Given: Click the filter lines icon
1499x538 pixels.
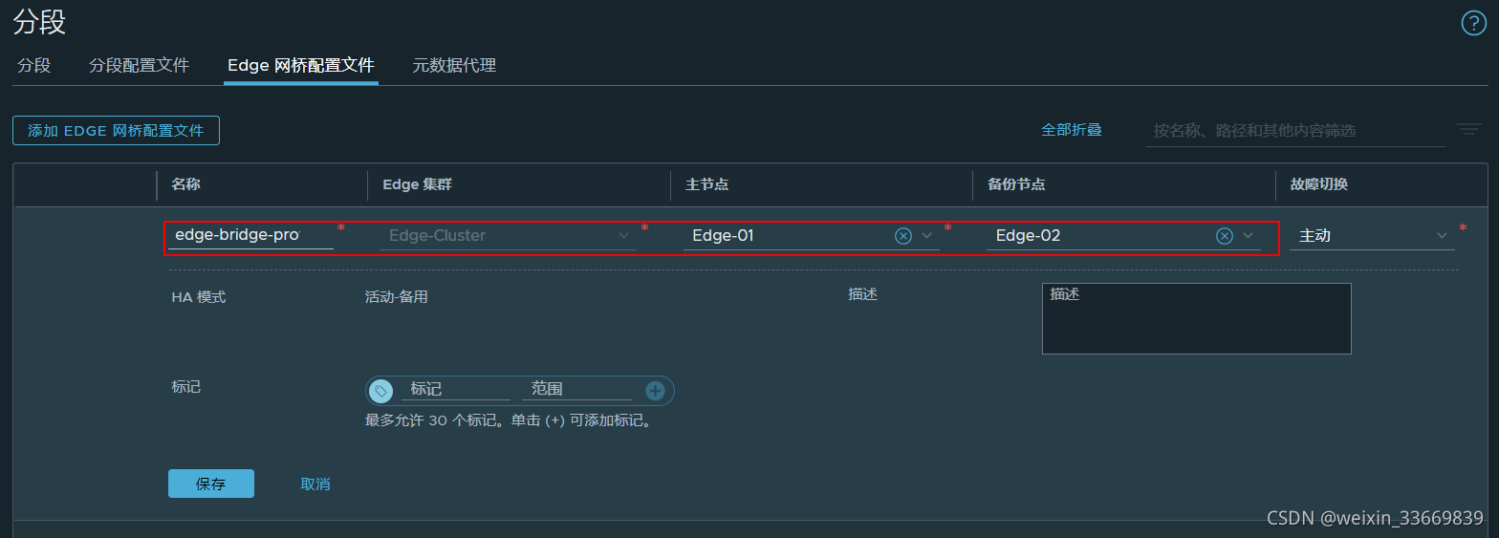Looking at the screenshot, I should point(1468,130).
